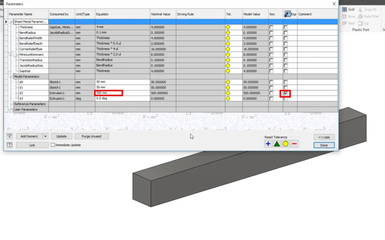Click the d3 tolerance yellow circle

point(228,98)
